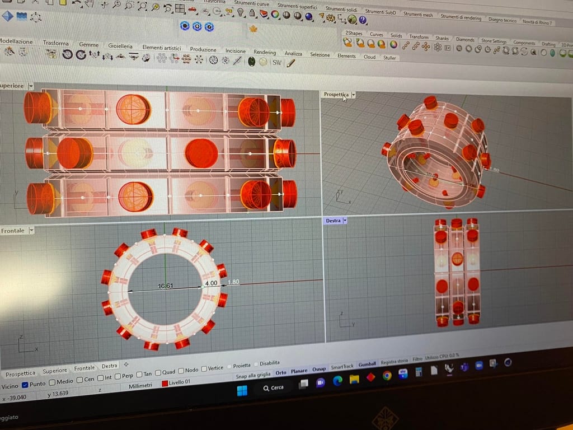The image size is (573, 430).
Task: Open the Help question mark icon
Action: [363, 20]
